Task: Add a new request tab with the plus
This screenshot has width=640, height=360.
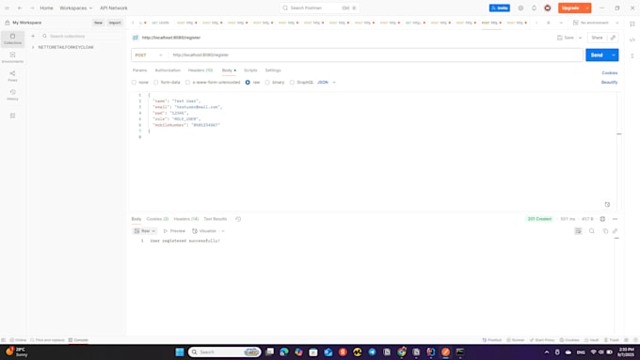Action: 548,23
